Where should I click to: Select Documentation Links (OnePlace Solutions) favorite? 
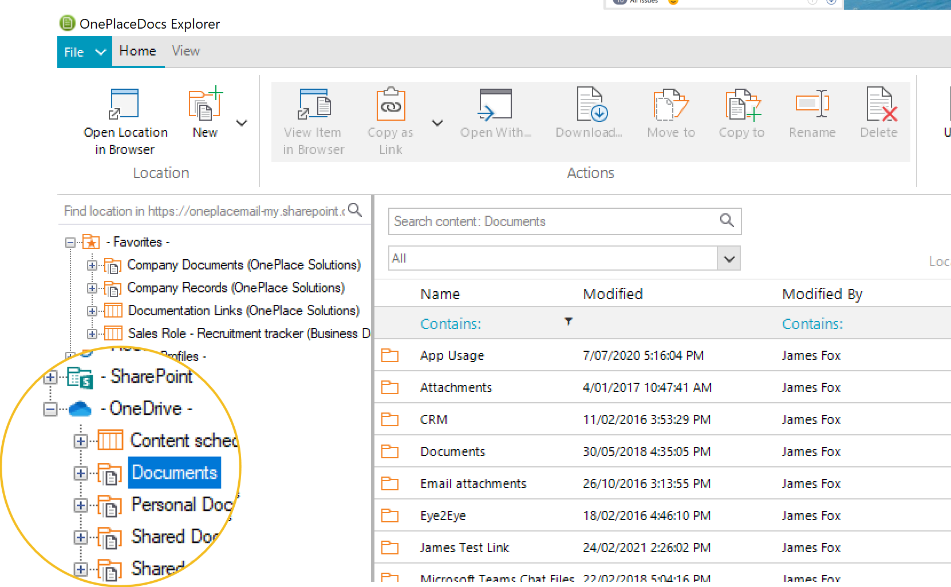coord(244,311)
